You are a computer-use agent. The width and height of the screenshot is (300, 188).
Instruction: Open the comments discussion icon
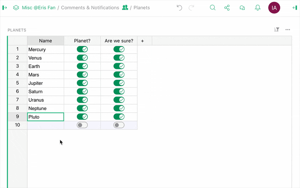242,7
